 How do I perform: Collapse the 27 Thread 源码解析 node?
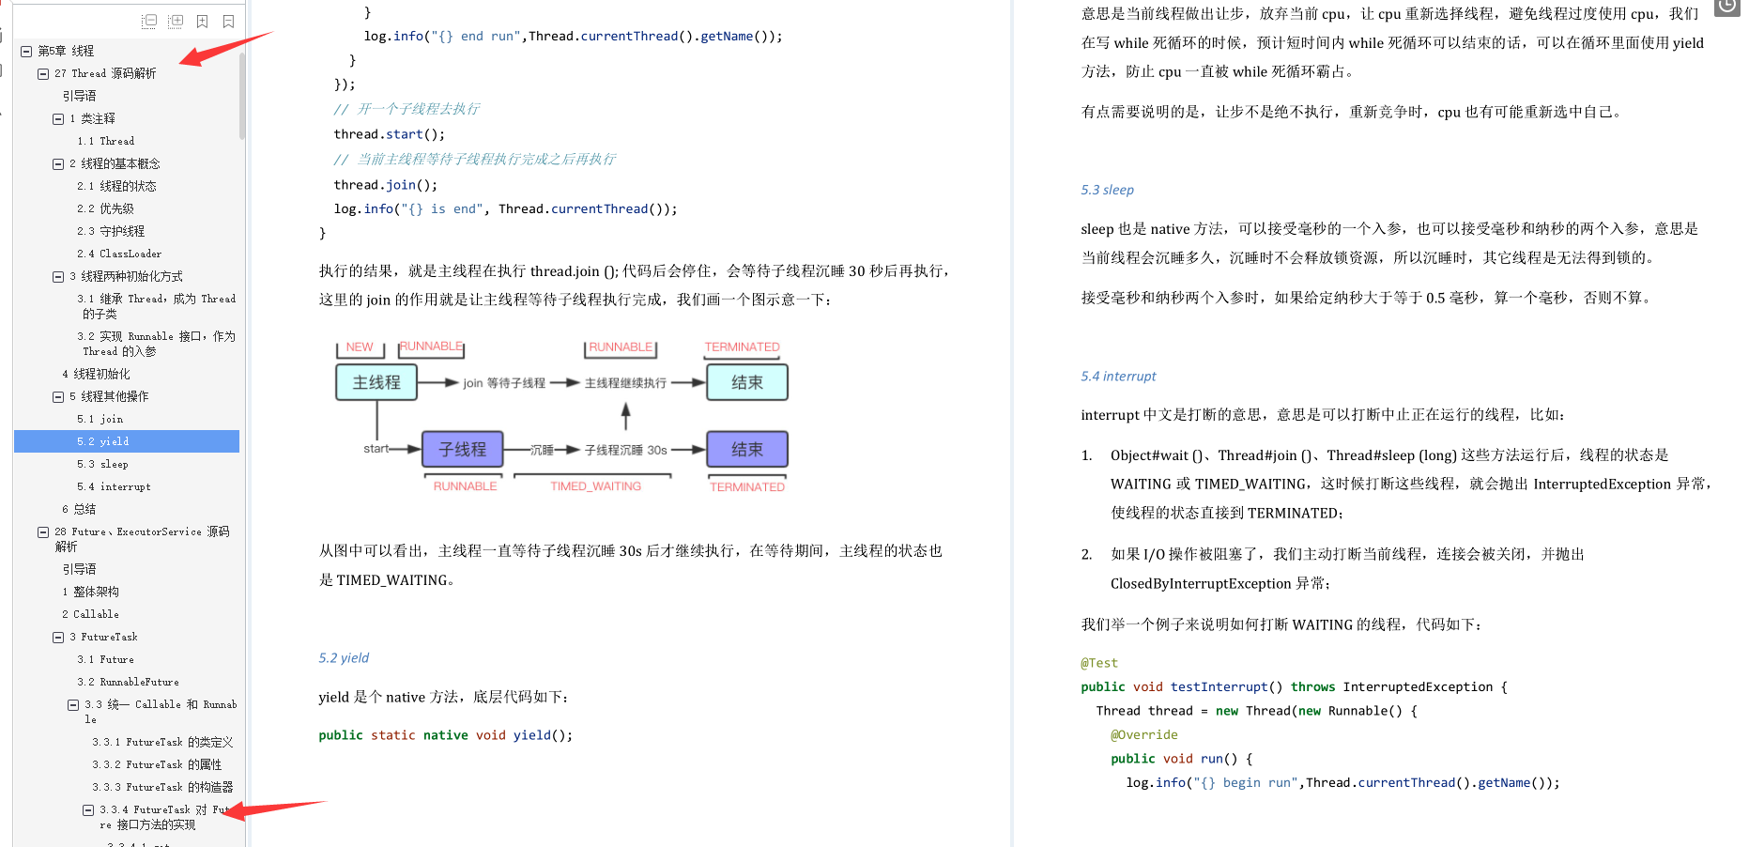tap(43, 73)
